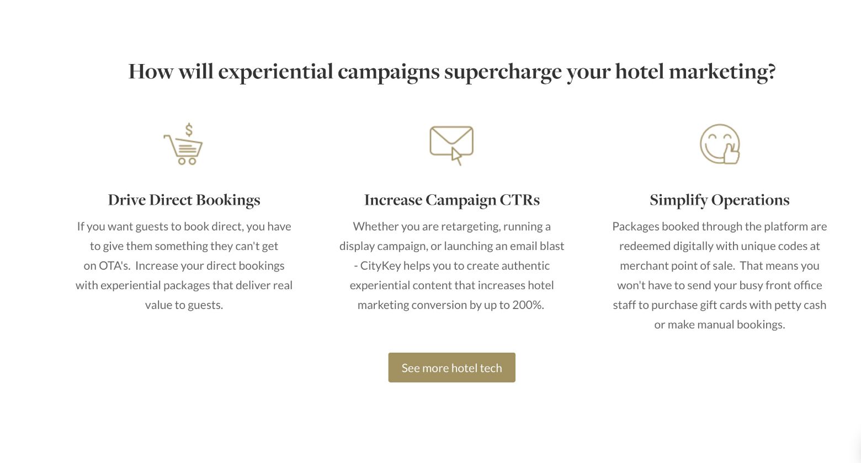Select the Simplify Operations heading

[x=719, y=200]
